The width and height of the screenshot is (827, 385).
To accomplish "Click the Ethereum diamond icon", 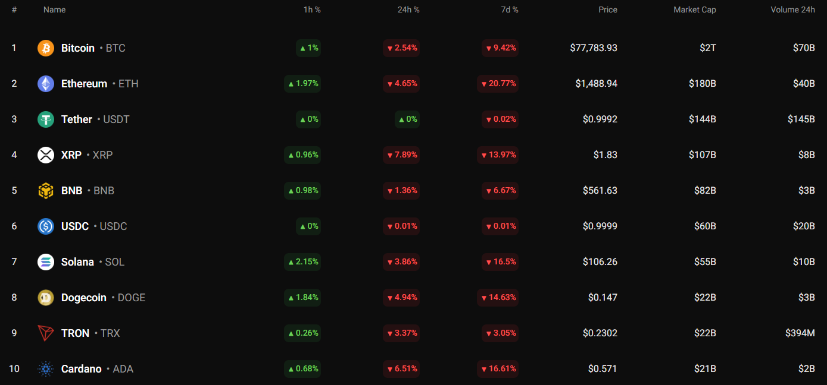I will [x=46, y=84].
